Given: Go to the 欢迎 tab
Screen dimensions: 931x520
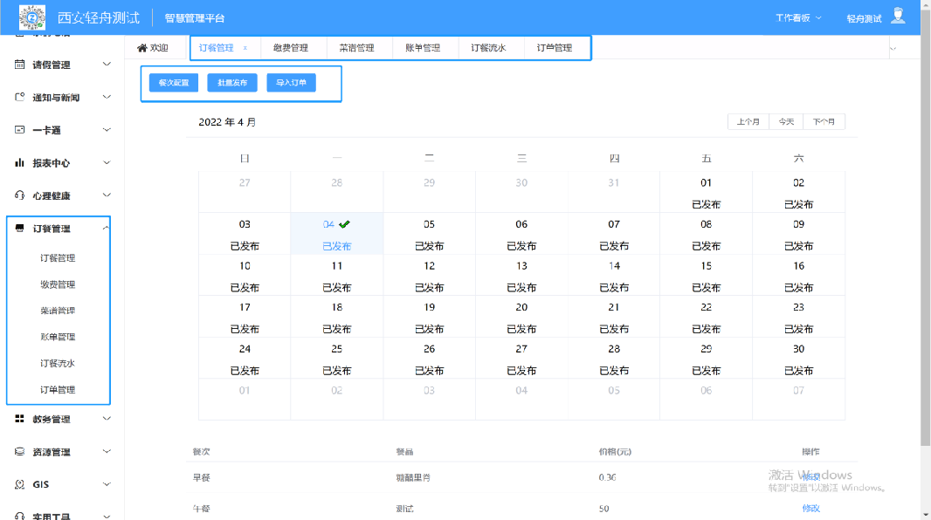Looking at the screenshot, I should tap(153, 47).
